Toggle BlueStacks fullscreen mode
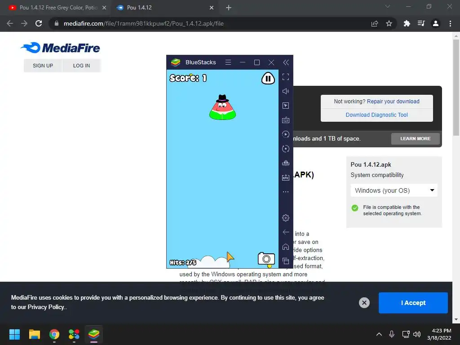The width and height of the screenshot is (460, 345). (285, 77)
